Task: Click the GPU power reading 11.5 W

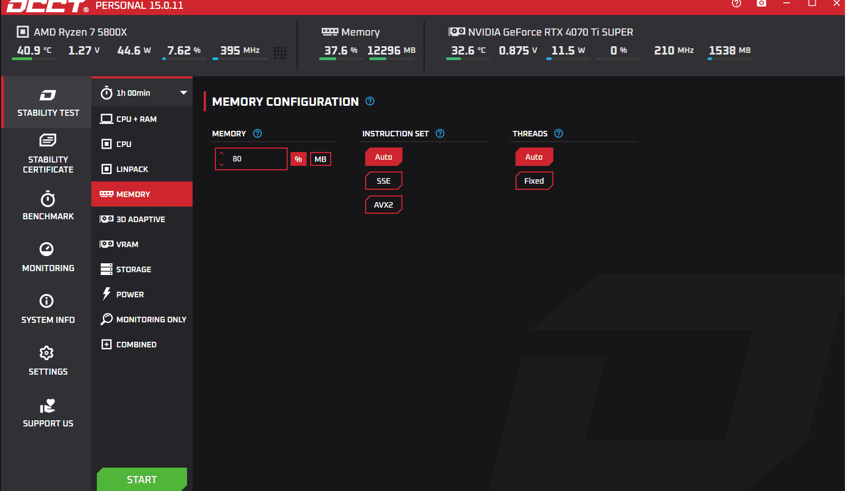Action: tap(568, 51)
